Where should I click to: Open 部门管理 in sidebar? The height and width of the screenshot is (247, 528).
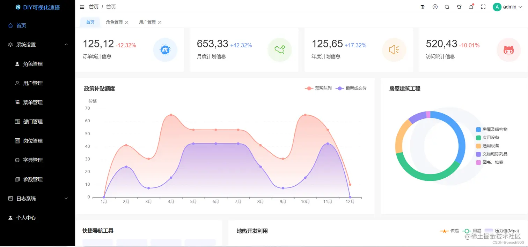[37, 122]
